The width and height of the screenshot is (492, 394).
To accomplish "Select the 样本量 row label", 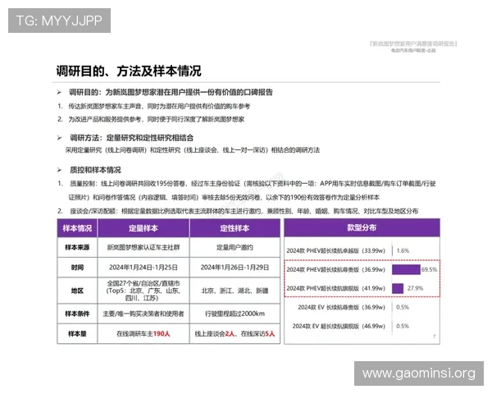I will click(x=77, y=334).
